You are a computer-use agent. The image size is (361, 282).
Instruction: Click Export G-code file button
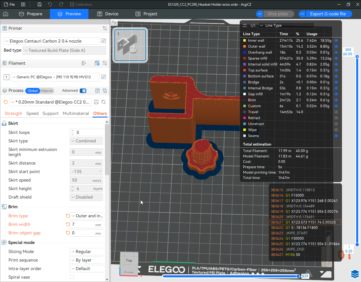click(328, 14)
